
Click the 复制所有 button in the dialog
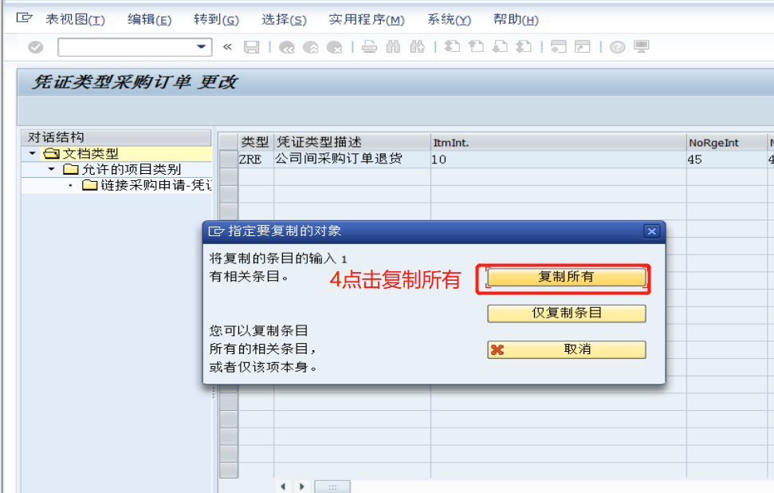(566, 278)
